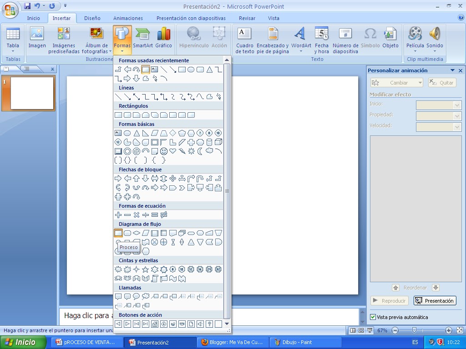466x349 pixels.
Task: Click the Save icon in quick access
Action: tap(27, 5)
